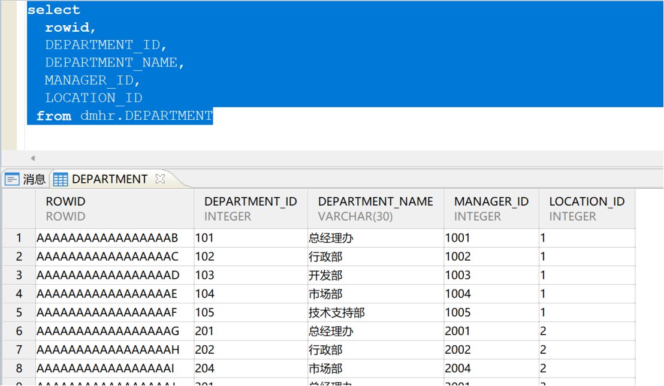Select row number 8 header
Viewport: 664px width, 386px height.
[x=19, y=369]
